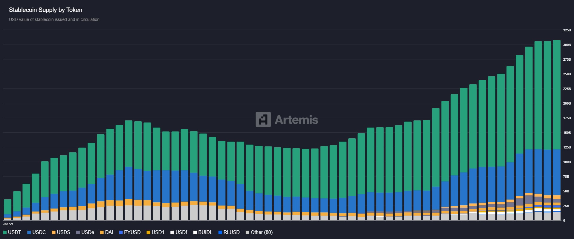Click the chart subtitle about USD value
This screenshot has height=239, width=574.
coord(54,19)
